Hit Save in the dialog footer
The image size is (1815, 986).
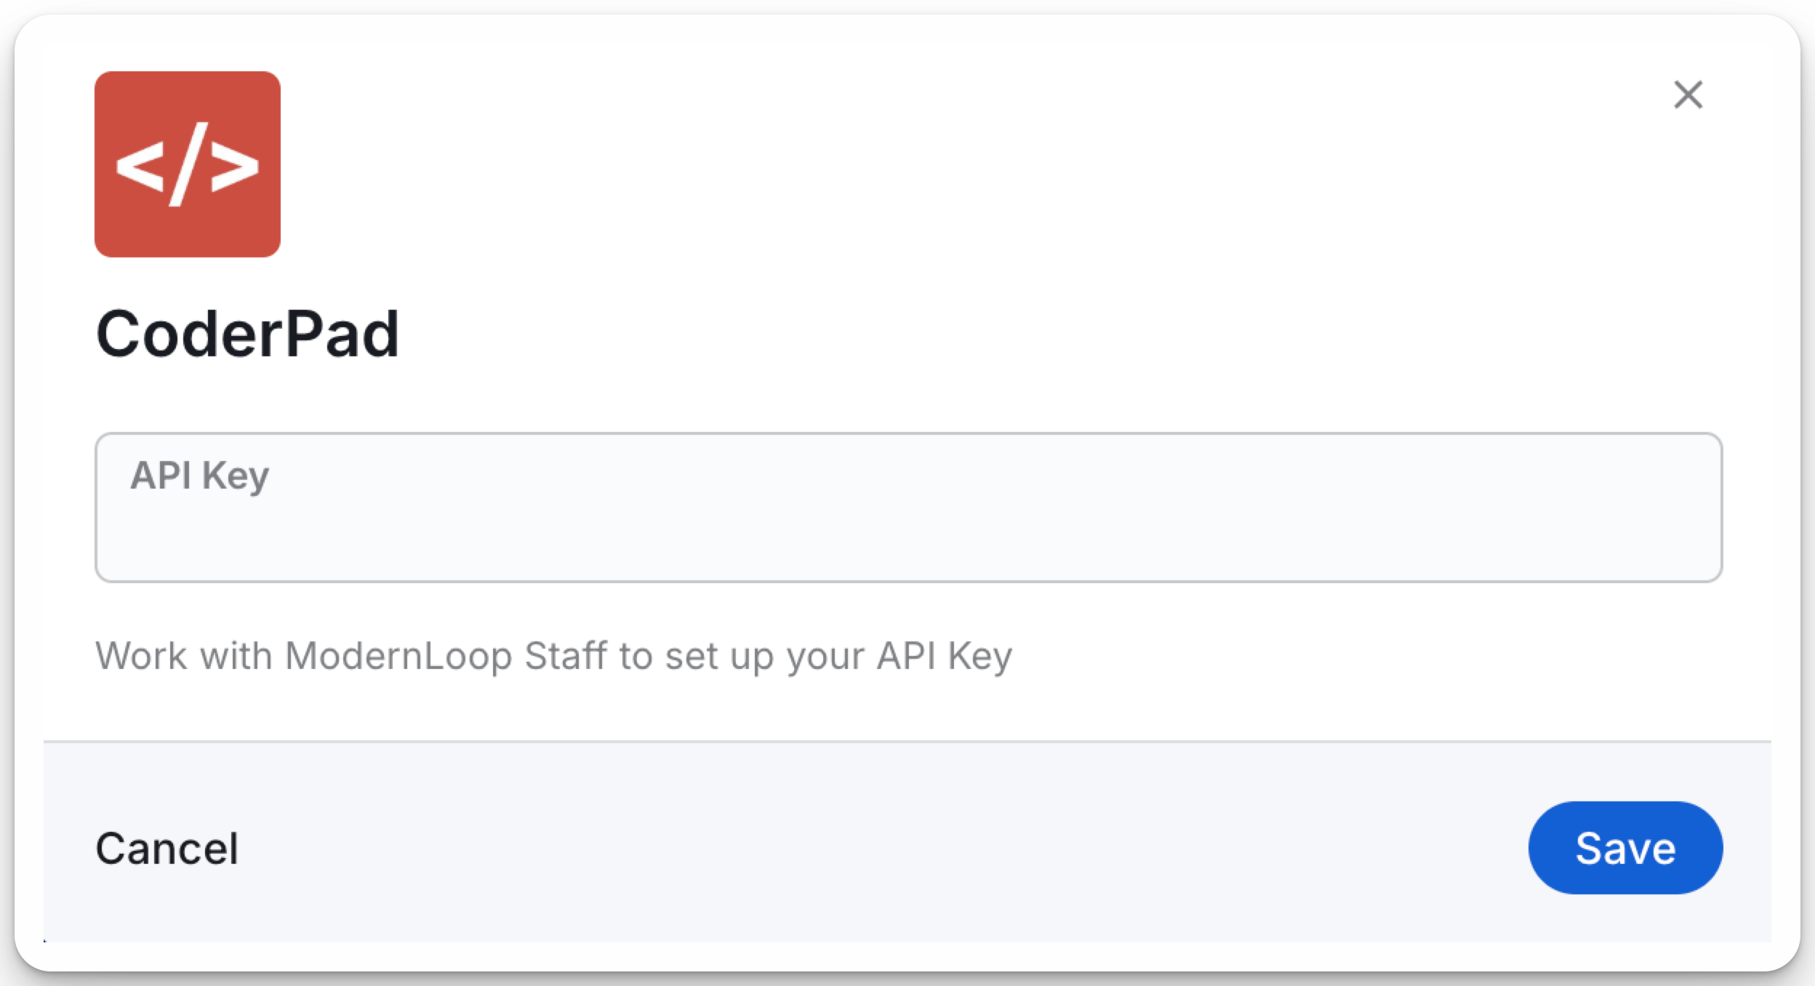(x=1625, y=848)
